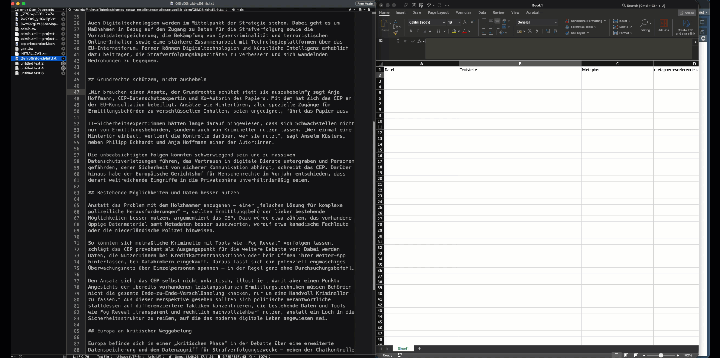720x358 pixels.
Task: Open the Insert tab in Excel
Action: click(x=400, y=12)
